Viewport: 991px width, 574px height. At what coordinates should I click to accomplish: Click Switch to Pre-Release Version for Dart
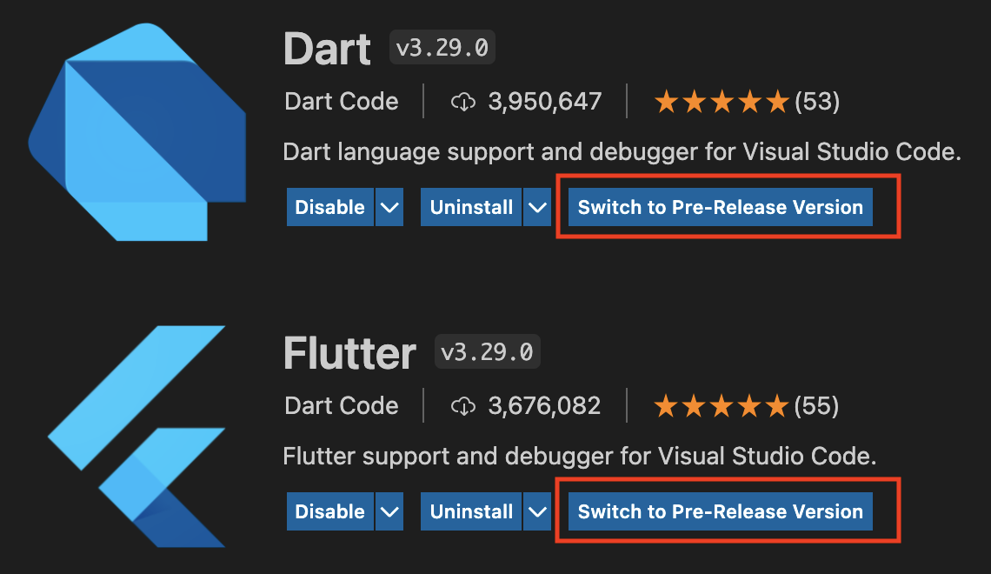click(719, 207)
